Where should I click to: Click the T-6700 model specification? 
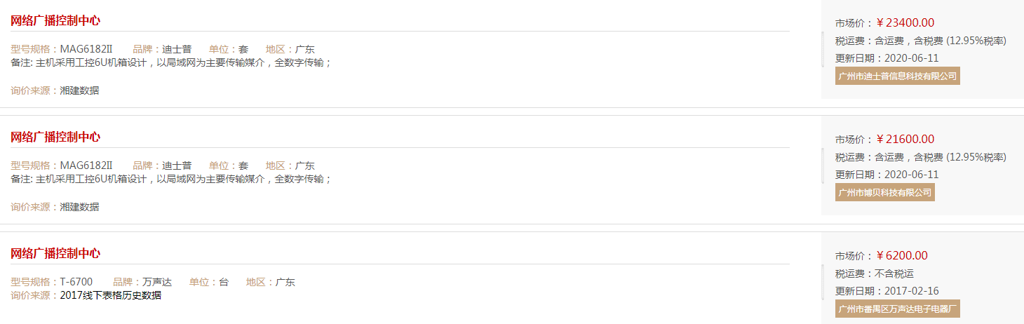click(x=76, y=282)
